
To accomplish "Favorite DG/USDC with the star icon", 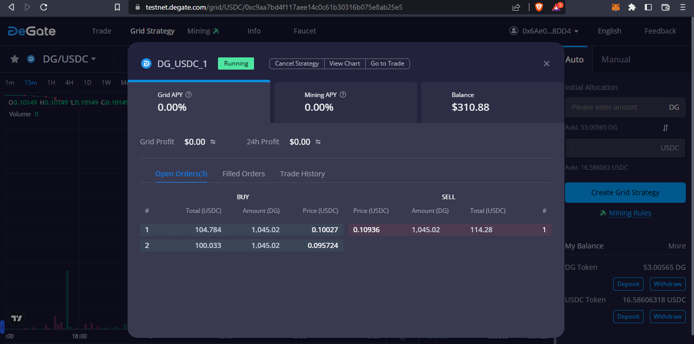I will [x=15, y=59].
